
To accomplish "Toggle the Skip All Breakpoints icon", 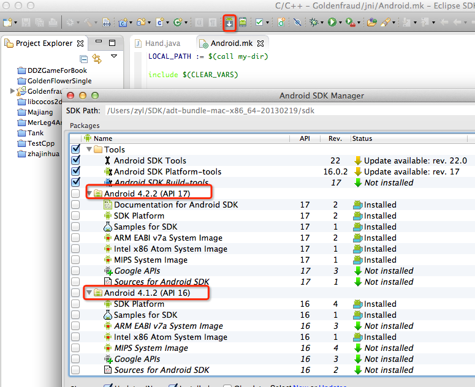I will click(x=297, y=23).
